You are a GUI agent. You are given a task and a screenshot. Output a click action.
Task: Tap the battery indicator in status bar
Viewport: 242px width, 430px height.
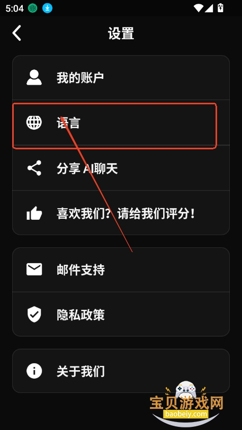point(220,8)
